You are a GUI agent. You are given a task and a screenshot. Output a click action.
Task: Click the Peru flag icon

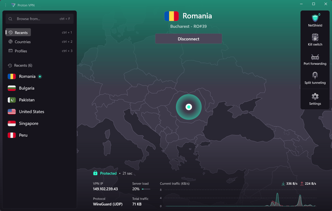pyautogui.click(x=12, y=135)
